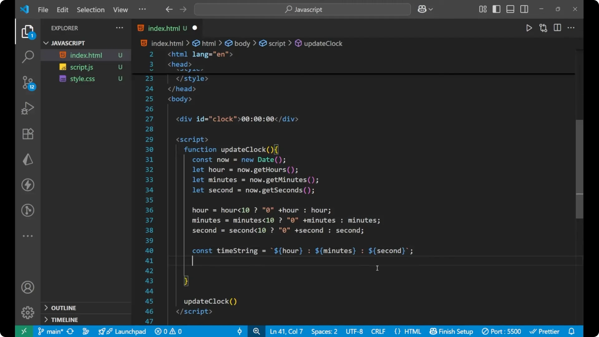Open the Search view
The width and height of the screenshot is (599, 337).
click(x=28, y=57)
